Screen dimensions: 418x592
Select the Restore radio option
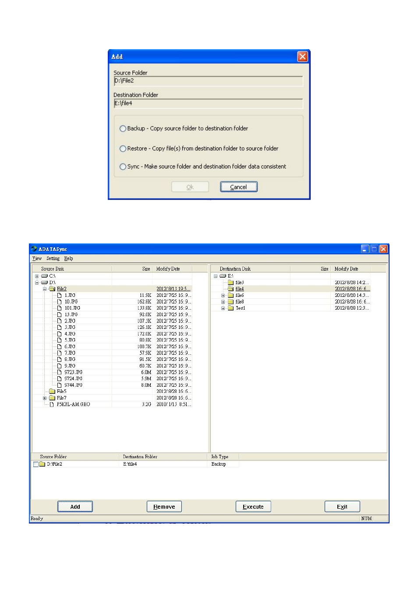click(123, 149)
